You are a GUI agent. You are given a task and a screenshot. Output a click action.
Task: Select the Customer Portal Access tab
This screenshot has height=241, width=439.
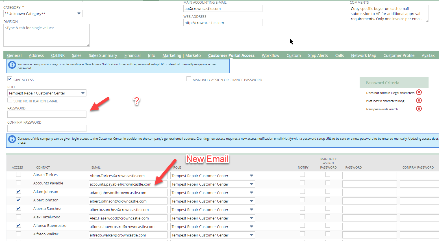click(x=231, y=55)
